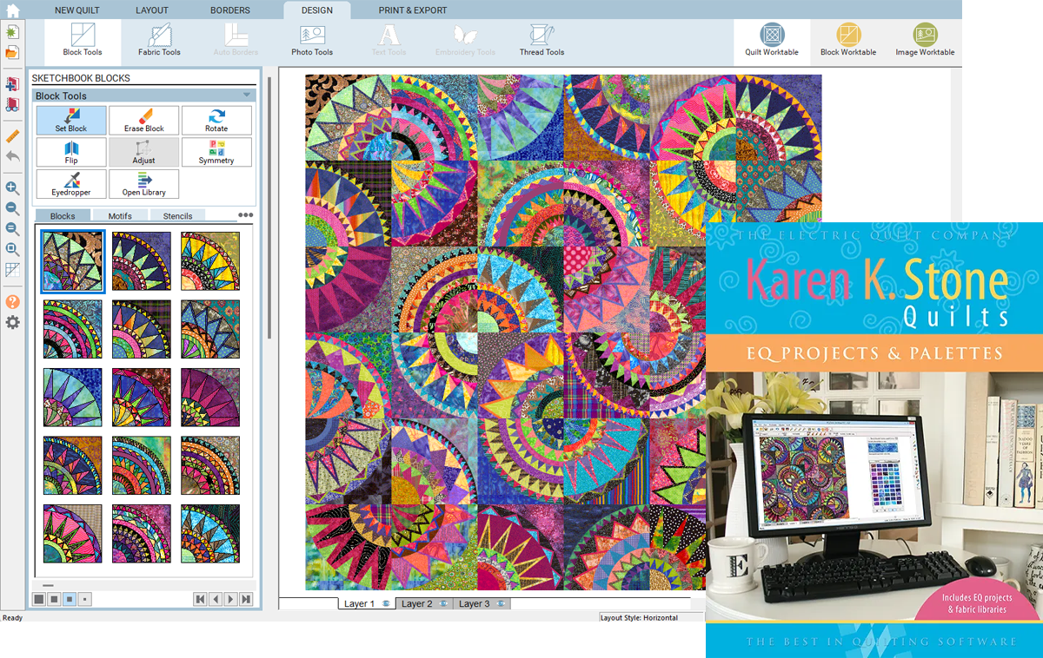Click the Zoom In magnifier
Screen dimensions: 1043x658
12,188
